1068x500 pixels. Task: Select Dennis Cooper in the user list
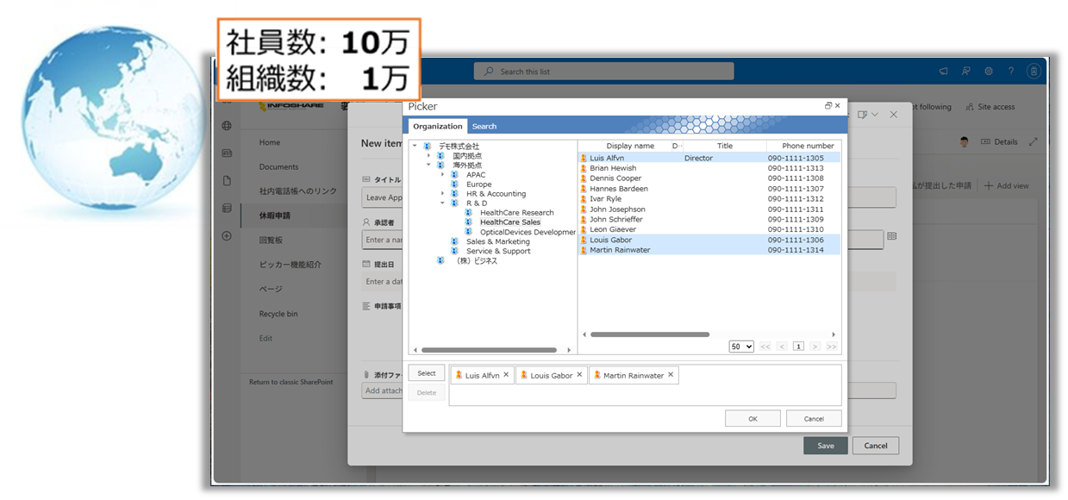click(x=615, y=178)
